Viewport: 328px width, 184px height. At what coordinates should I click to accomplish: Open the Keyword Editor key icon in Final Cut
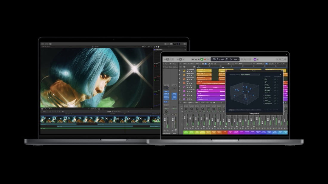(x=47, y=44)
